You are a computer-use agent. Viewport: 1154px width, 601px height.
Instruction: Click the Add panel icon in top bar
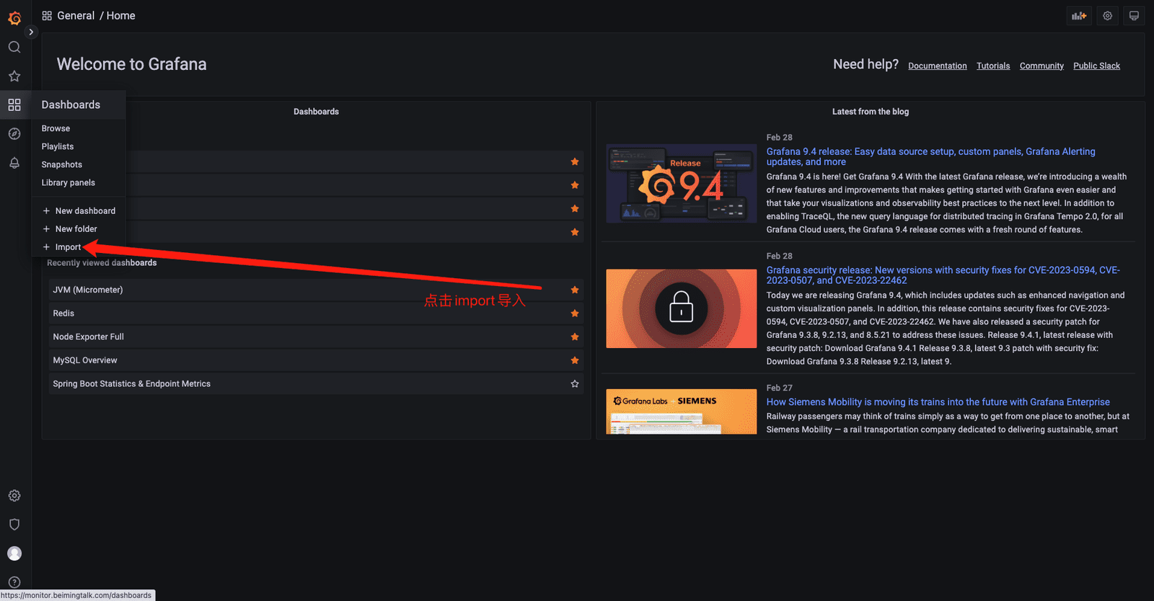coord(1079,16)
